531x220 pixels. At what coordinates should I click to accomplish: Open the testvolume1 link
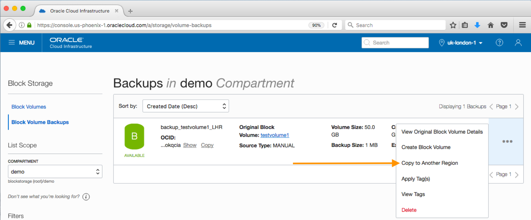click(275, 135)
